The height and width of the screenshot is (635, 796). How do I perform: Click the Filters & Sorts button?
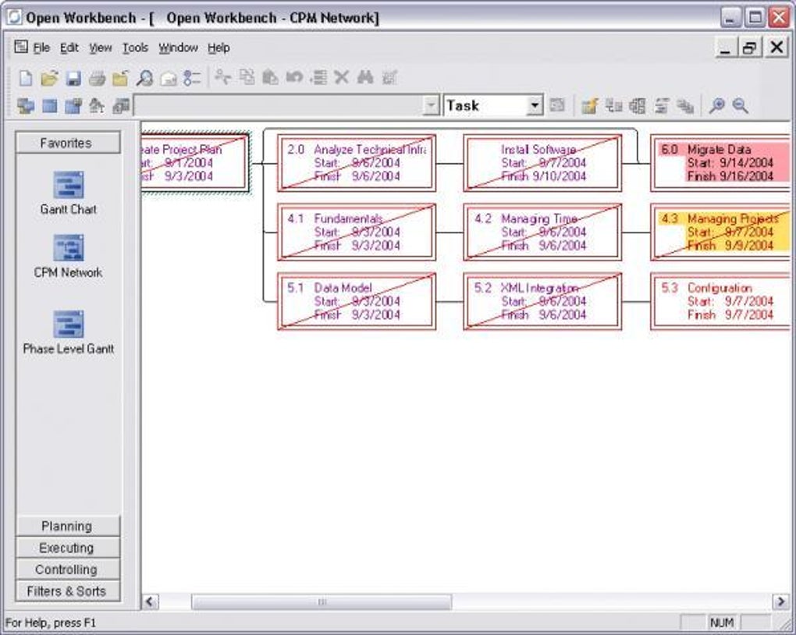68,591
